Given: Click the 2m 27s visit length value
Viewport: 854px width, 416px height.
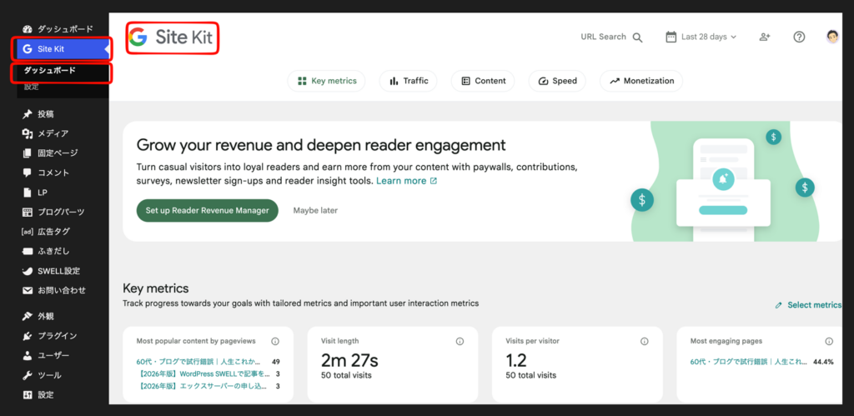Looking at the screenshot, I should click(349, 360).
